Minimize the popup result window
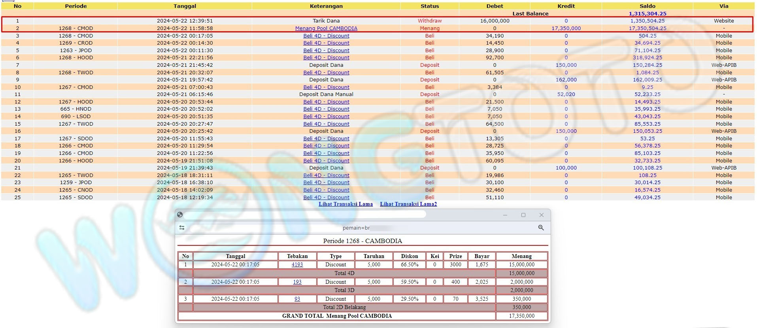 tap(505, 215)
